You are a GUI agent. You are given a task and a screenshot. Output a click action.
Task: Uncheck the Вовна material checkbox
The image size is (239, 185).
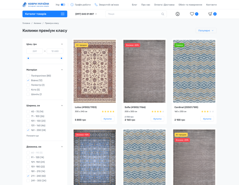[x=28, y=80]
